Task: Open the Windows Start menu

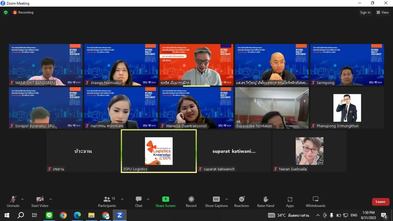Action: pos(7,215)
